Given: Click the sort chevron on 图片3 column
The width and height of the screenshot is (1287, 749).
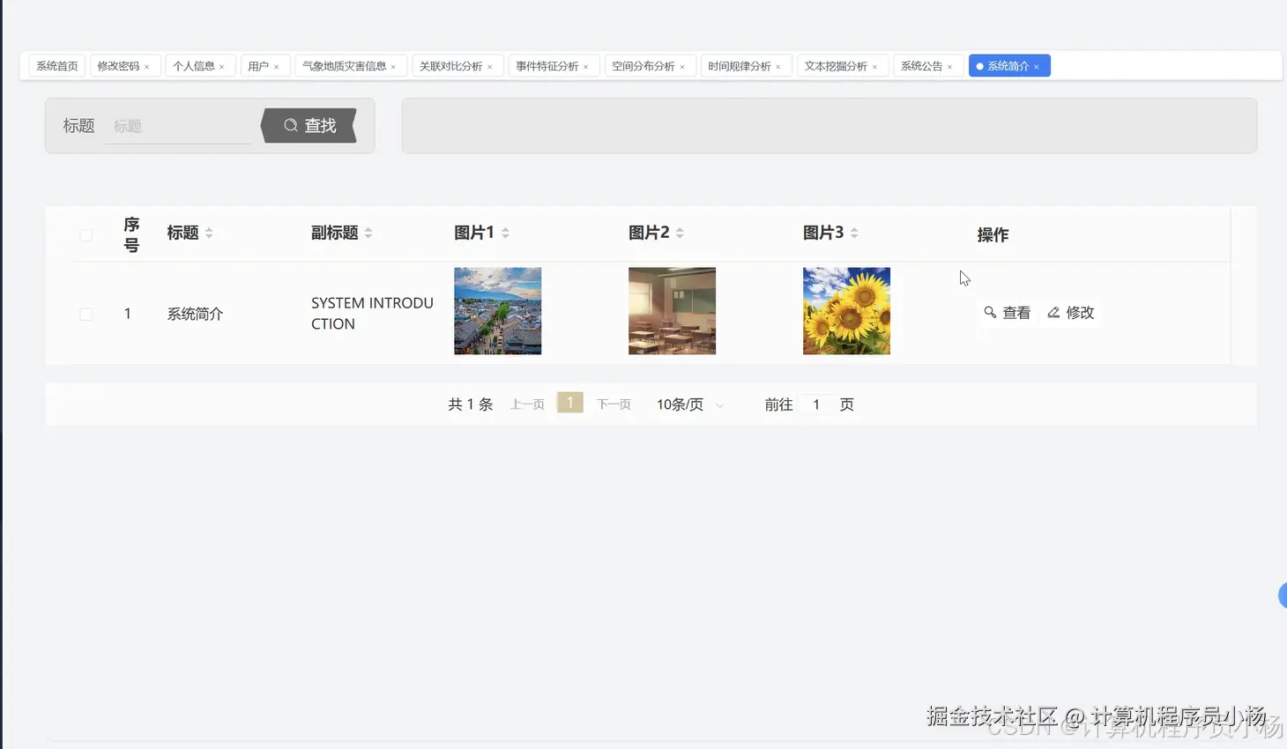Looking at the screenshot, I should [x=856, y=232].
